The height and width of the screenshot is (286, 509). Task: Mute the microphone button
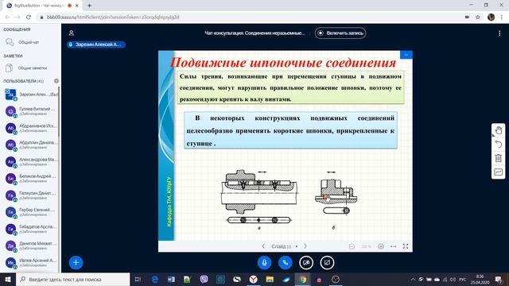click(x=264, y=263)
